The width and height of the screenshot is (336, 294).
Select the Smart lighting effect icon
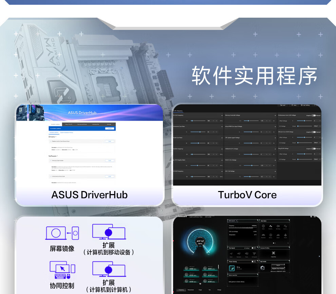click(x=285, y=235)
